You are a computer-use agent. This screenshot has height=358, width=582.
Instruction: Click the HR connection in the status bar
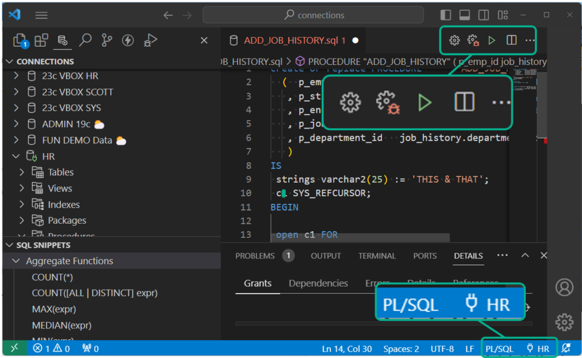point(538,349)
